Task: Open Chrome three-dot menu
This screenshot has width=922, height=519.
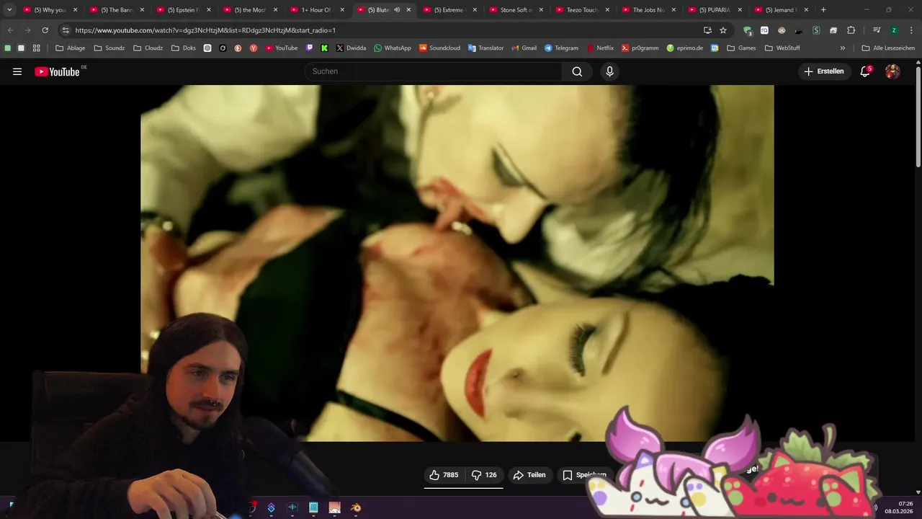Action: (x=911, y=30)
